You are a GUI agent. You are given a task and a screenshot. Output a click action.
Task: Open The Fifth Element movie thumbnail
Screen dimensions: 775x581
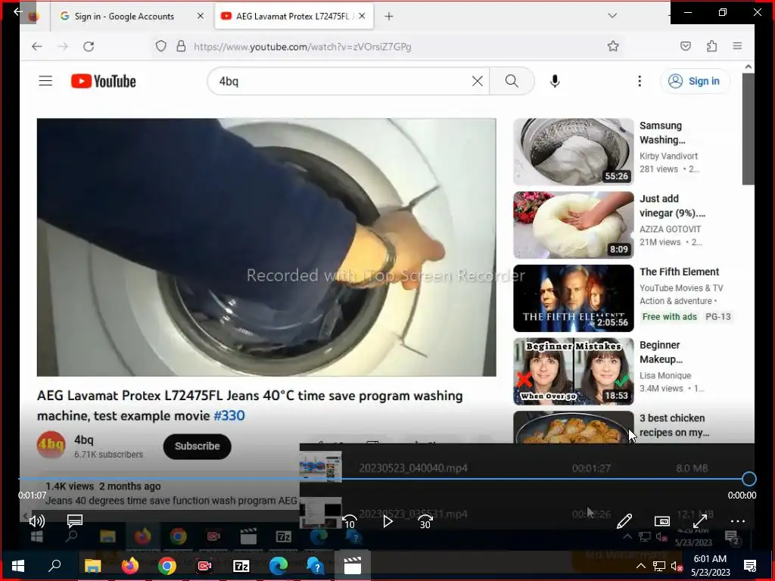pos(574,298)
